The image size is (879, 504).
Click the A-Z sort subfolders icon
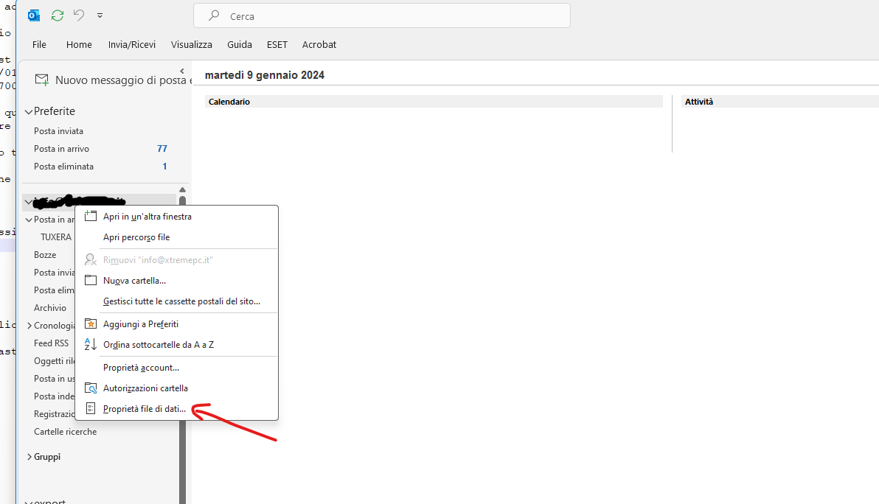[91, 345]
